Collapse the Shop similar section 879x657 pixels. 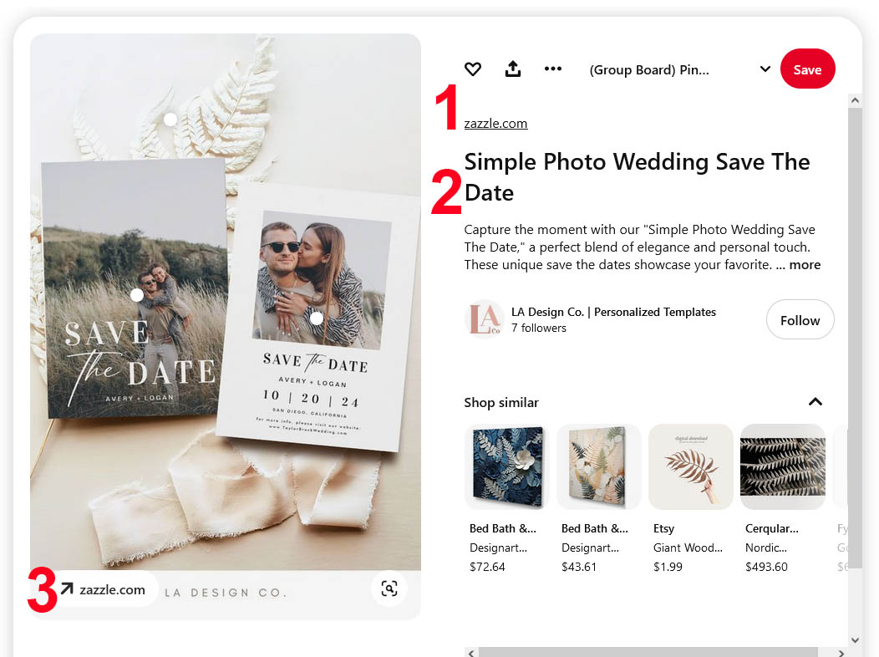coord(815,401)
